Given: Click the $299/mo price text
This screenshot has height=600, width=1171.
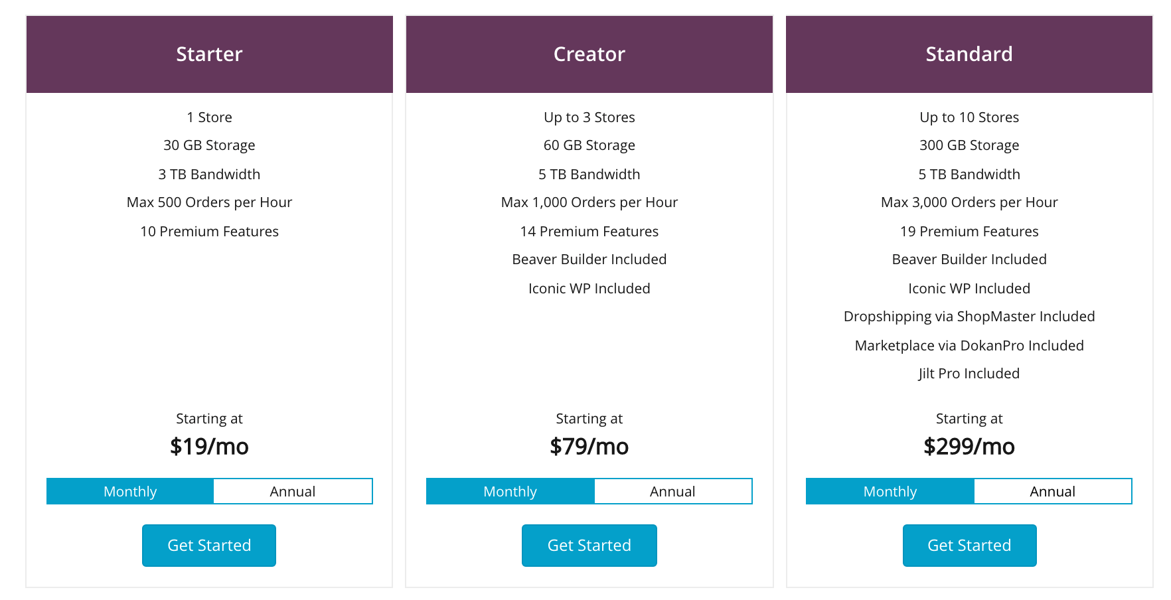Looking at the screenshot, I should coord(969,447).
